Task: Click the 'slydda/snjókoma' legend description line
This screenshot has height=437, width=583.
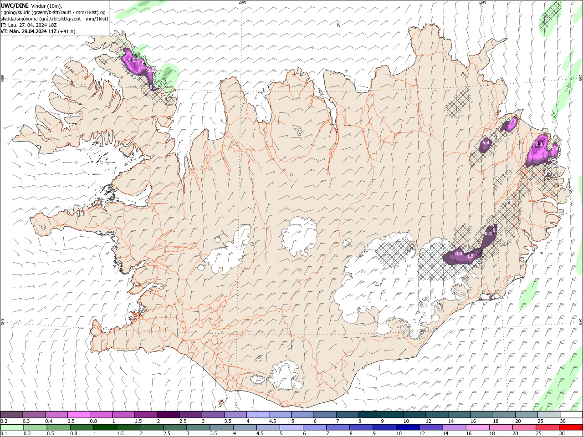Action: [54, 19]
